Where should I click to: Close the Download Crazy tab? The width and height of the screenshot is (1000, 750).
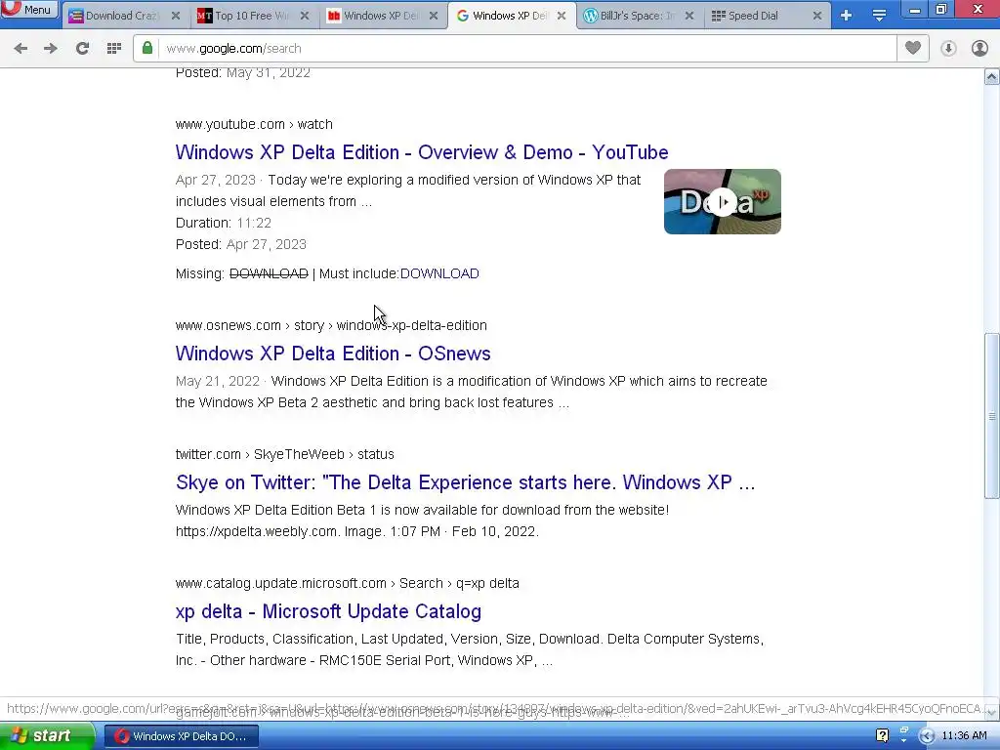pos(176,16)
